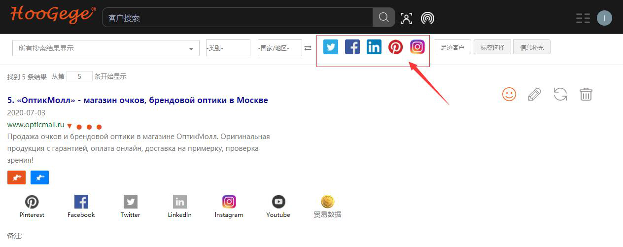The height and width of the screenshot is (247, 623).
Task: Expand the 类别 category selector
Action: [228, 48]
